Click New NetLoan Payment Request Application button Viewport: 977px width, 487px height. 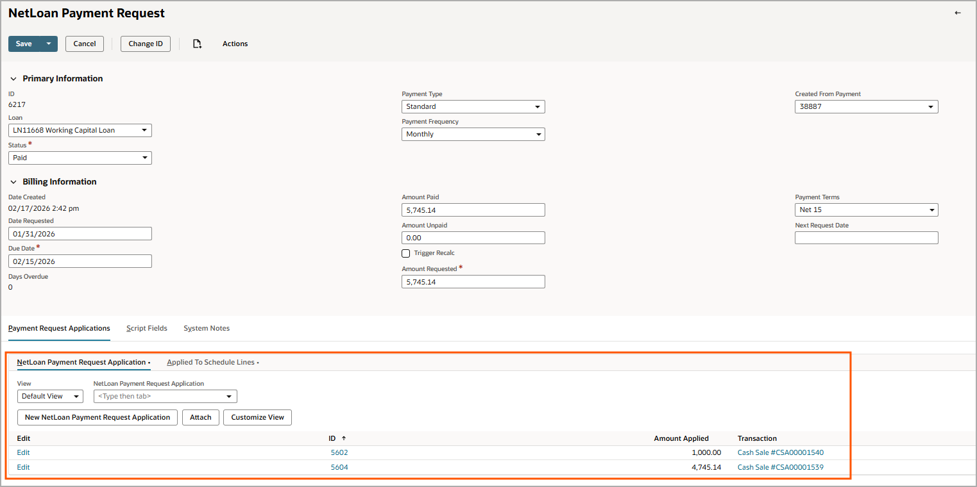click(x=98, y=417)
